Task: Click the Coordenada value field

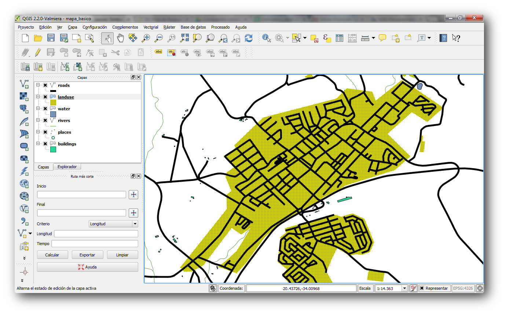Action: [x=301, y=289]
